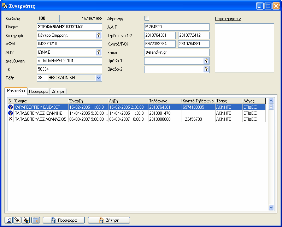This screenshot has height=227, width=282.
Task: Click the date 15/09/1998 beside Κωδικός
Action: pos(92,19)
